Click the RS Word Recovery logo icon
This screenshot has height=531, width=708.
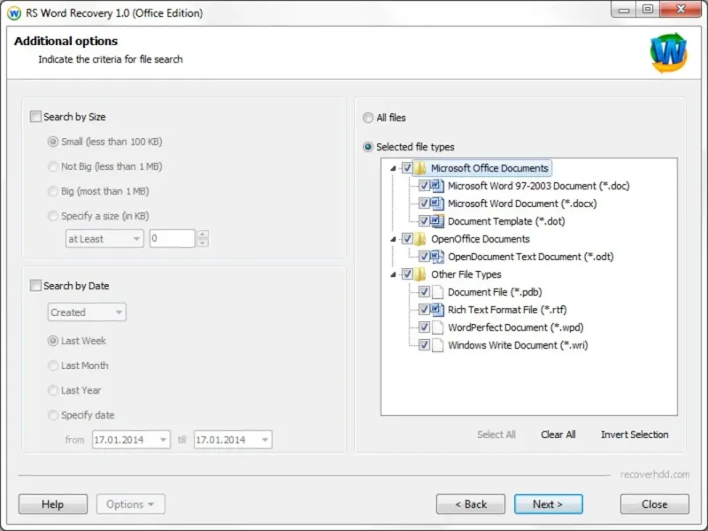(x=669, y=53)
